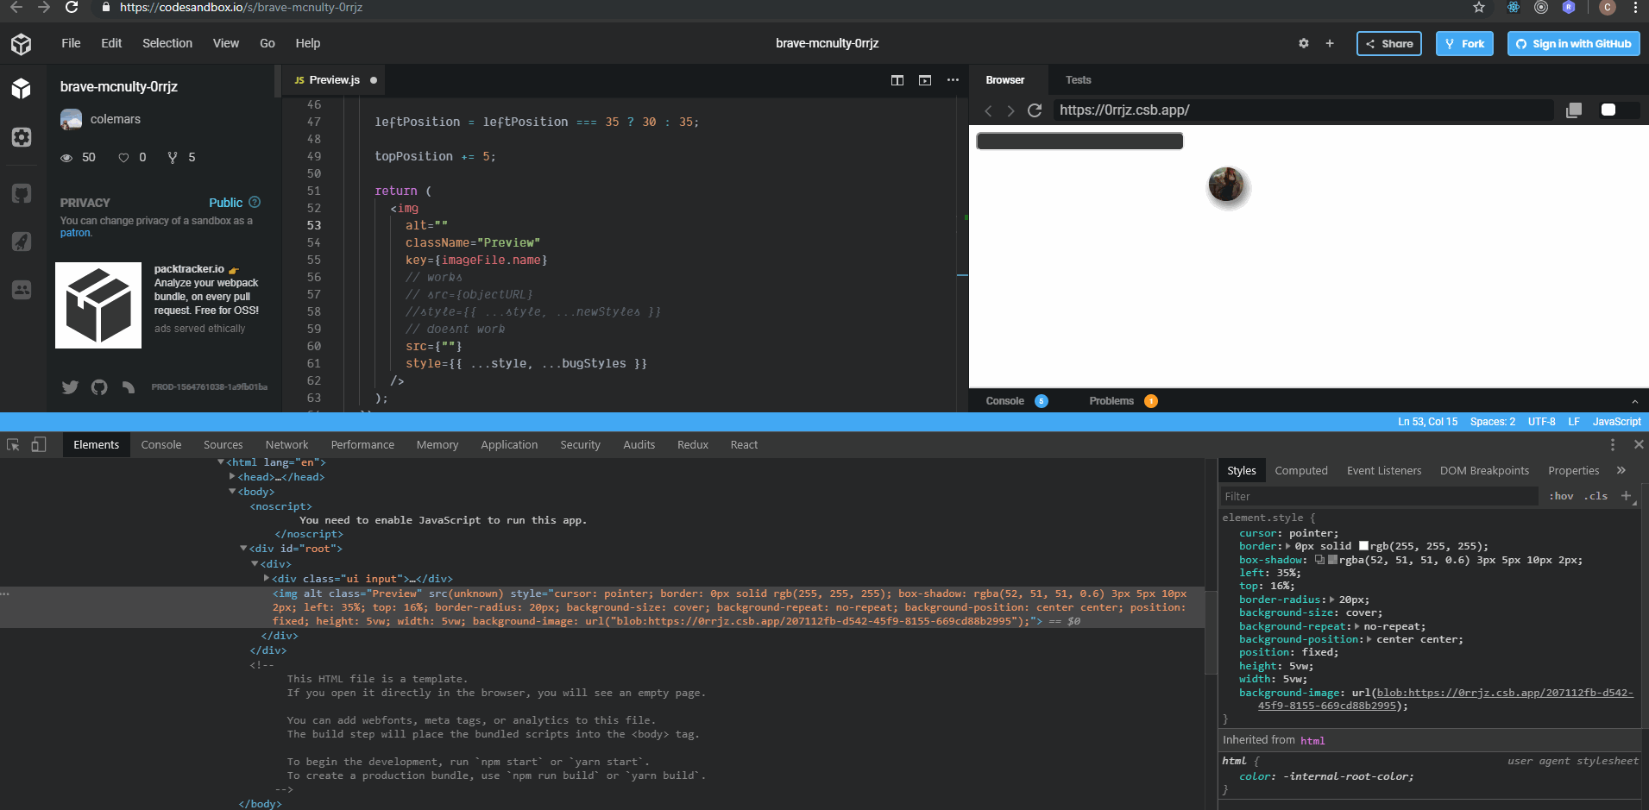The image size is (1649, 810).
Task: Click the Spectrum icon in sidebar footer
Action: click(129, 387)
